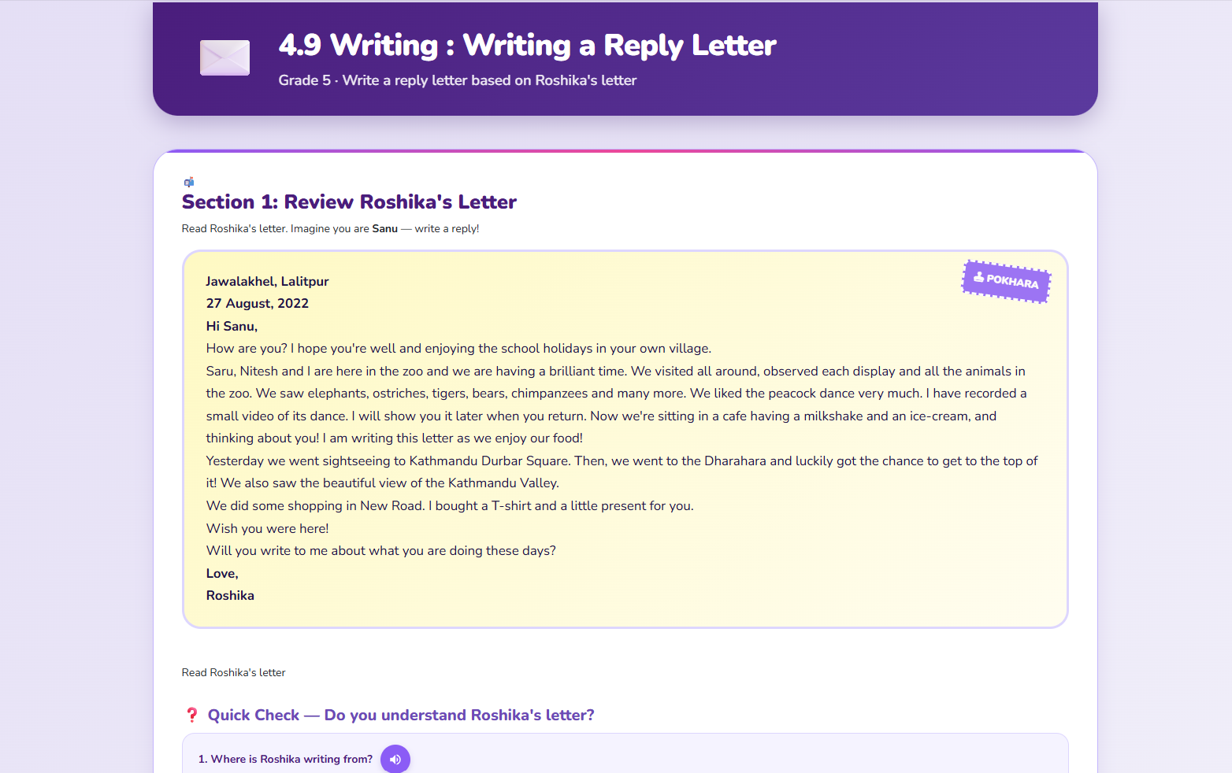Click the heading '4.9 Writing : Writing a Reply Letter'
Image resolution: width=1232 pixels, height=773 pixels.
pos(527,45)
